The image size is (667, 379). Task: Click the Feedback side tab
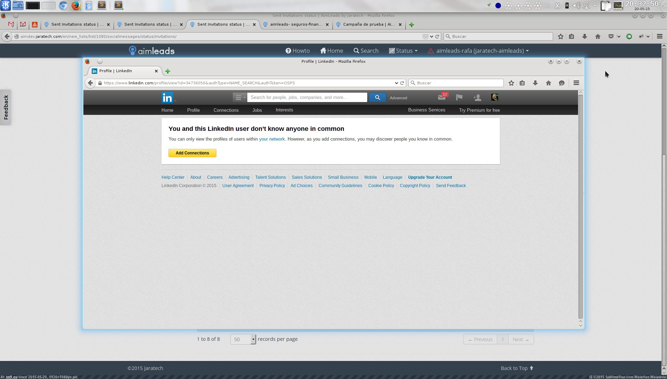pos(6,107)
